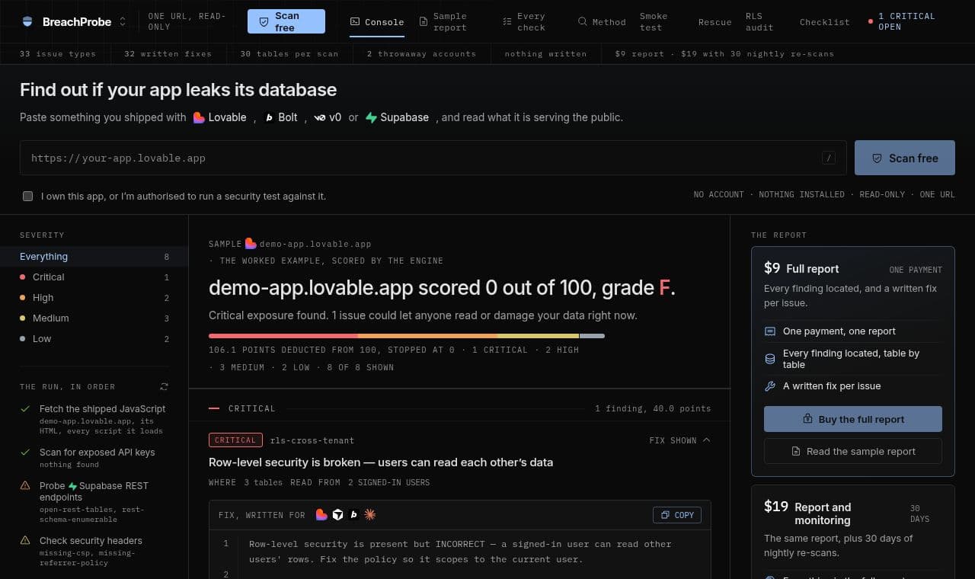Image resolution: width=975 pixels, height=579 pixels.
Task: Collapse the Fix Shown chevron
Action: (x=706, y=440)
